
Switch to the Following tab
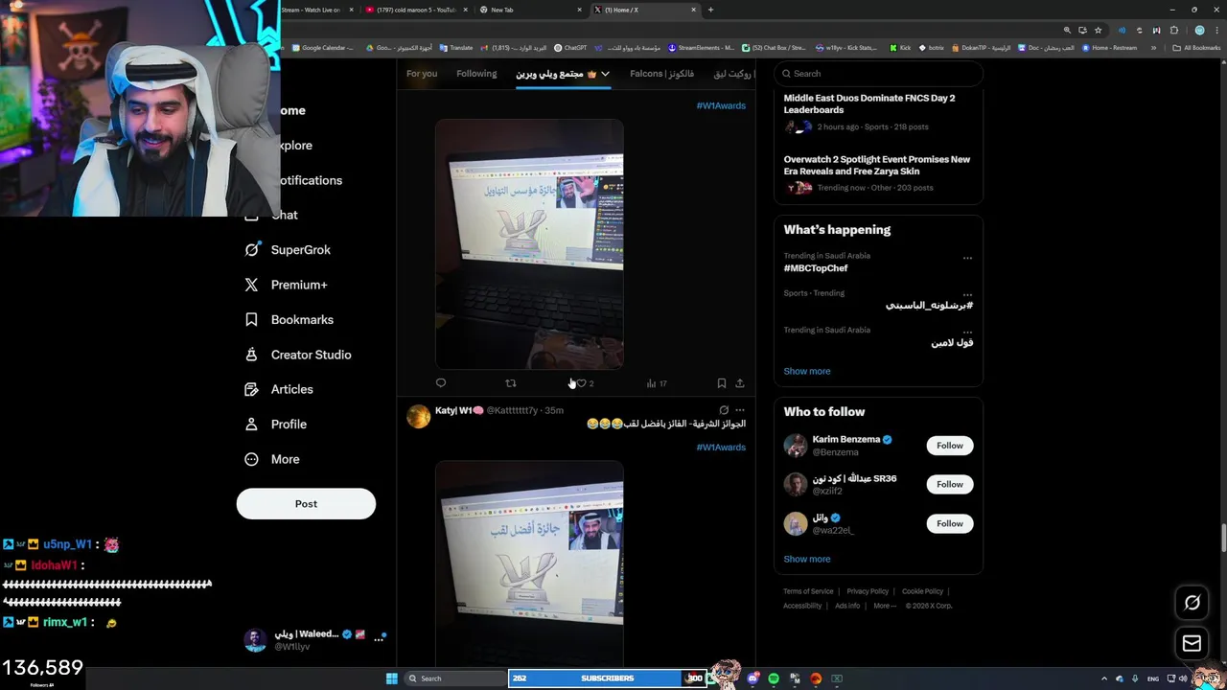pos(476,74)
